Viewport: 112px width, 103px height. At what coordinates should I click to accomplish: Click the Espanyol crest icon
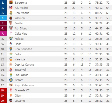coord(11,70)
